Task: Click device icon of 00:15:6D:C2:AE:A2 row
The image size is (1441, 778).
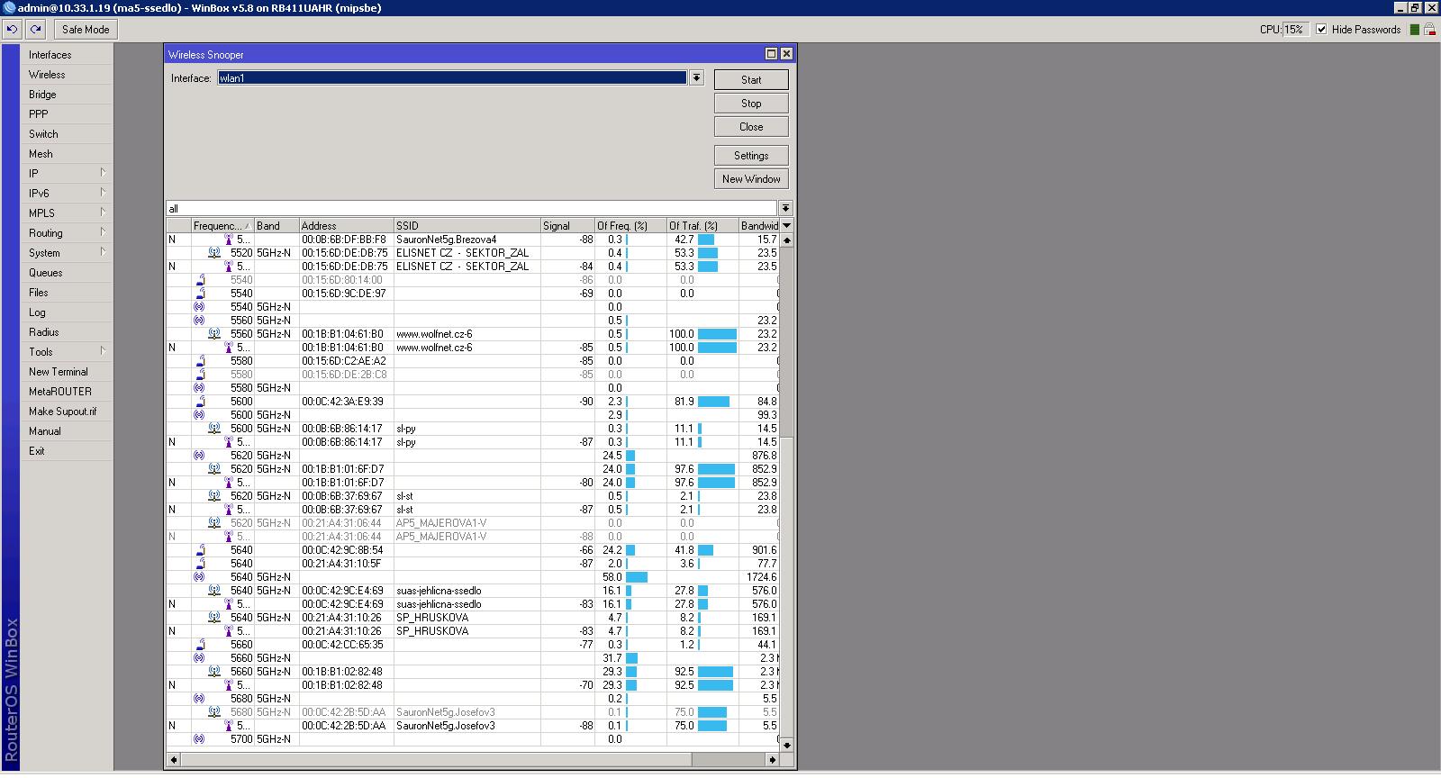Action: pos(200,361)
